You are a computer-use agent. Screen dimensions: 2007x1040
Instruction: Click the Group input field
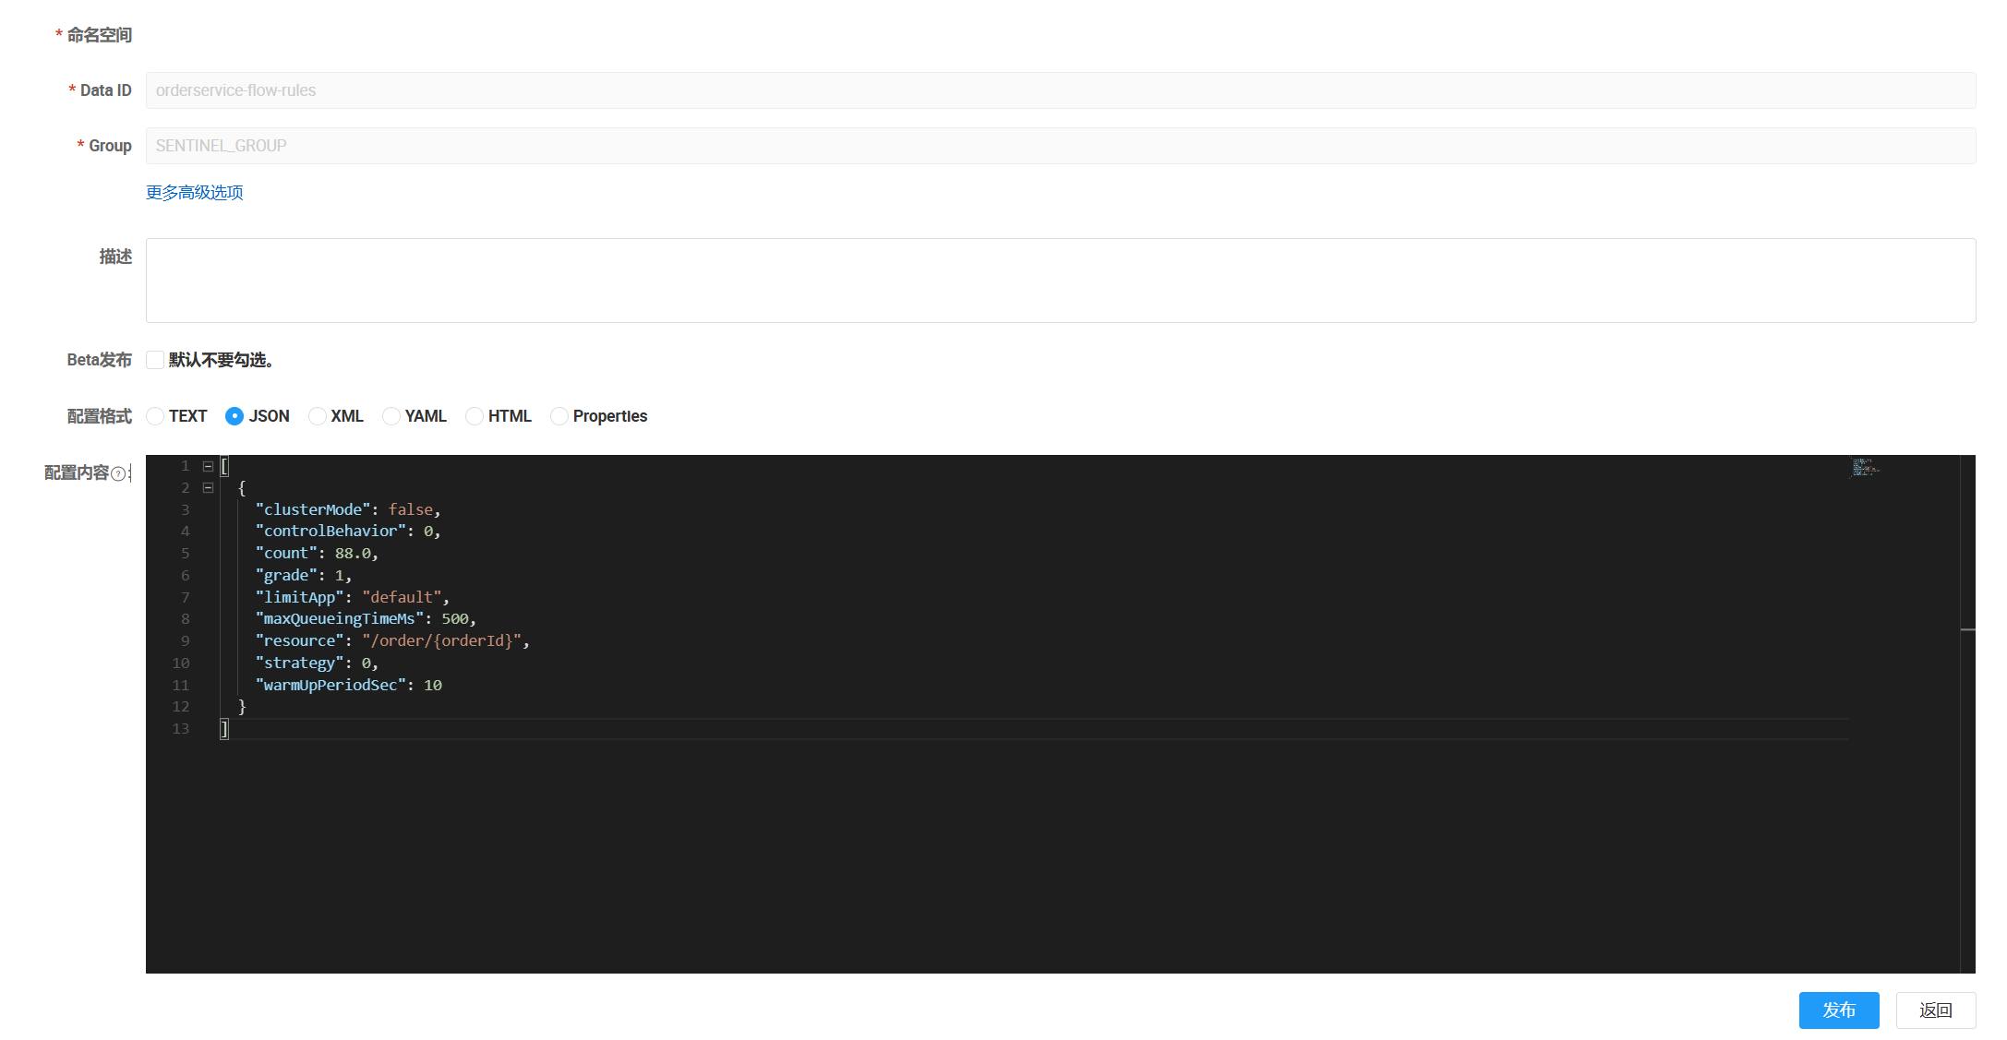(x=1060, y=146)
